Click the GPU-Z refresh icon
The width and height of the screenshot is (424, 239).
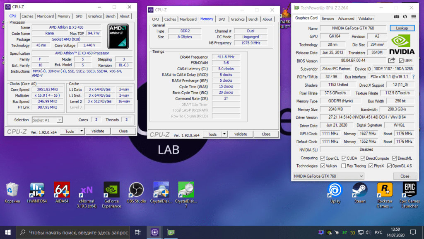tap(405, 17)
